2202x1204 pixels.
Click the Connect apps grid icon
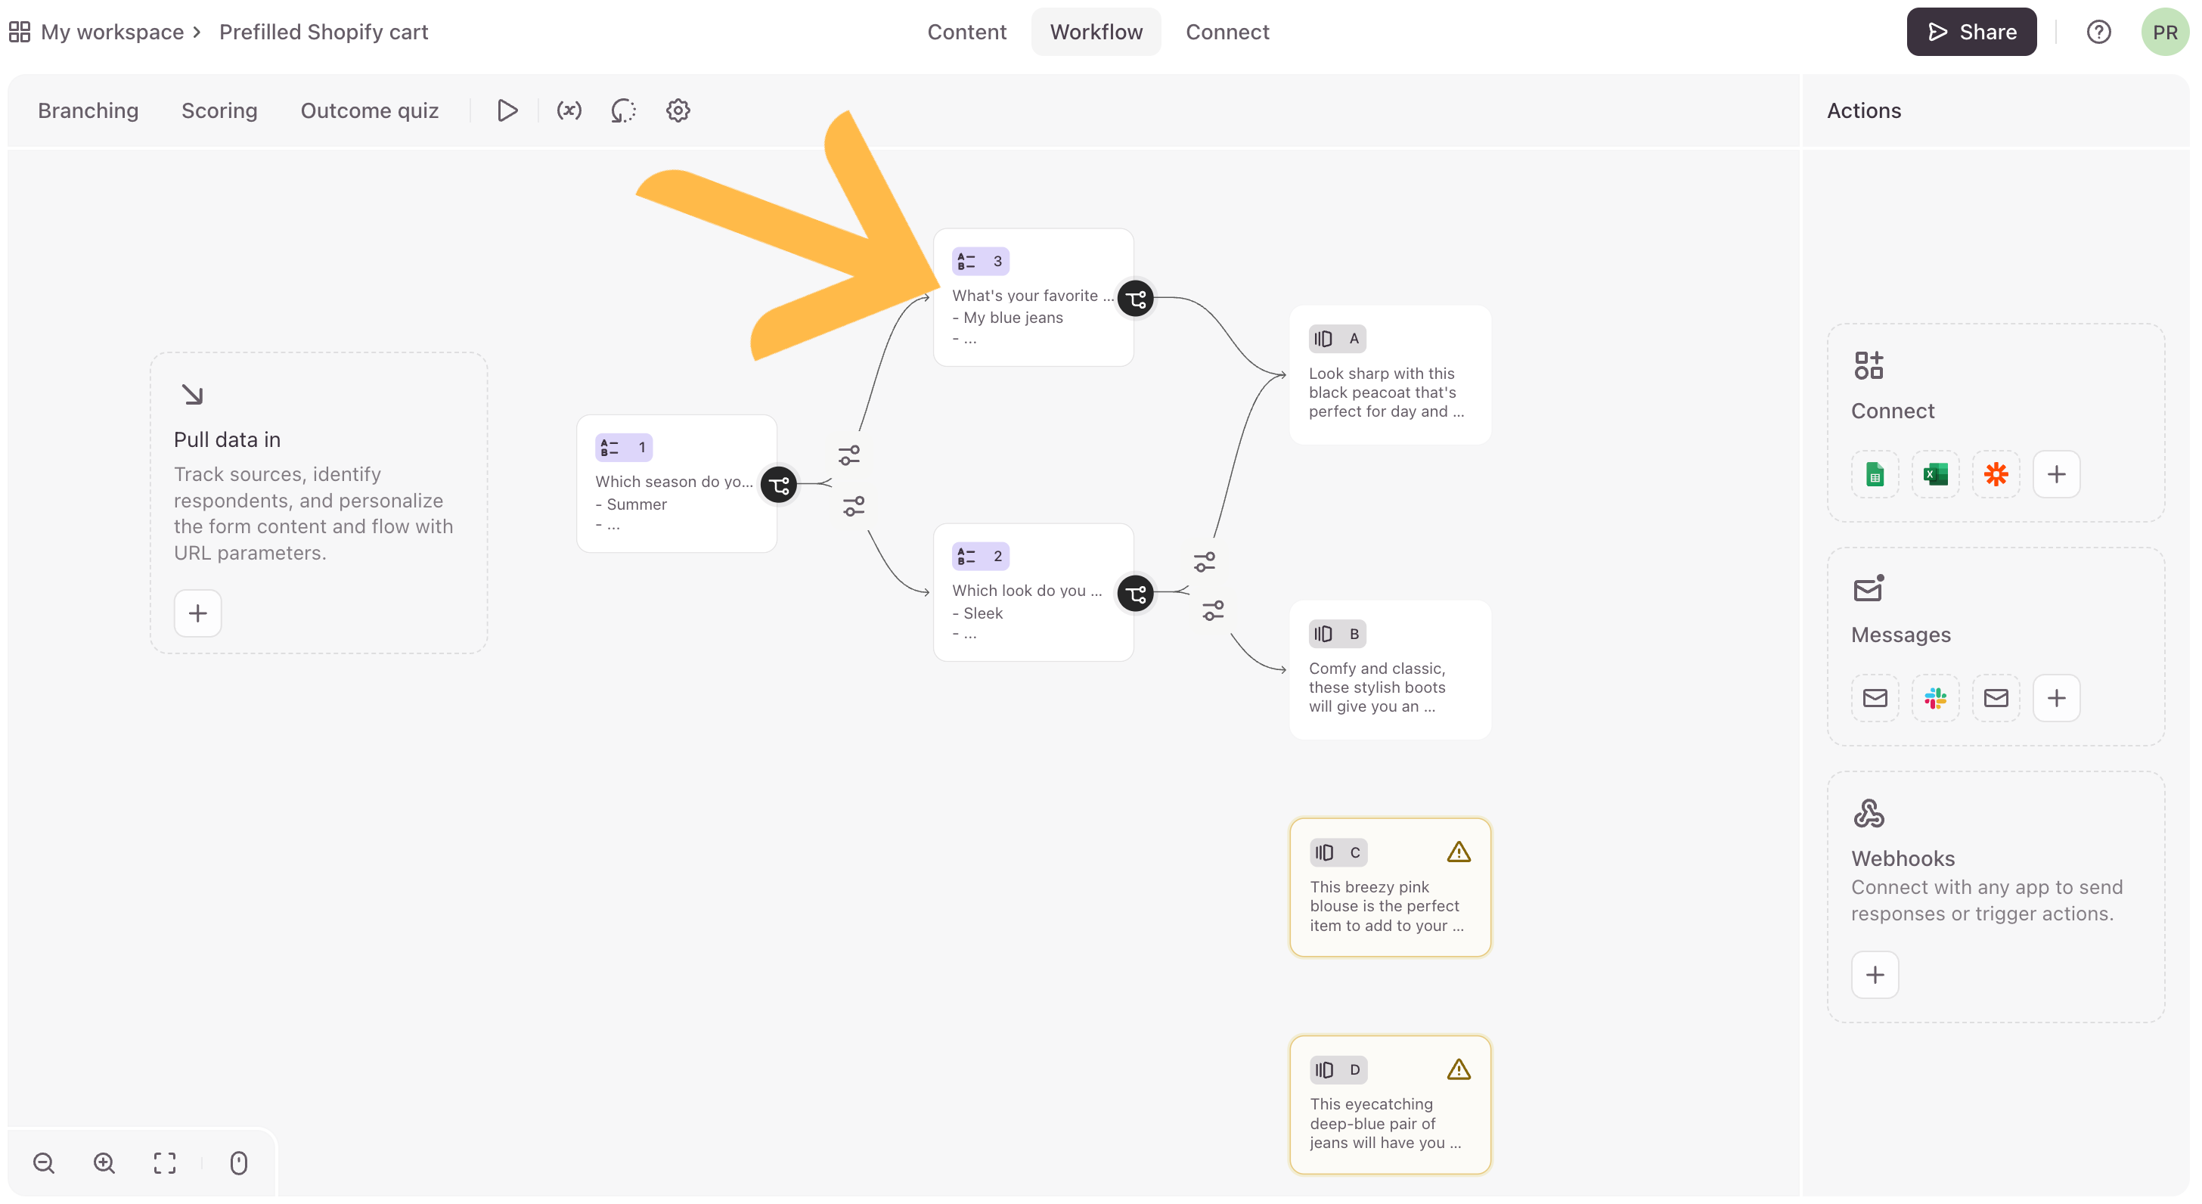click(1869, 365)
